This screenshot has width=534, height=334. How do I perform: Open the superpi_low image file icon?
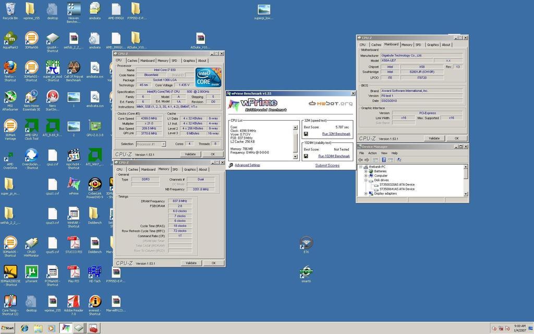264,11
